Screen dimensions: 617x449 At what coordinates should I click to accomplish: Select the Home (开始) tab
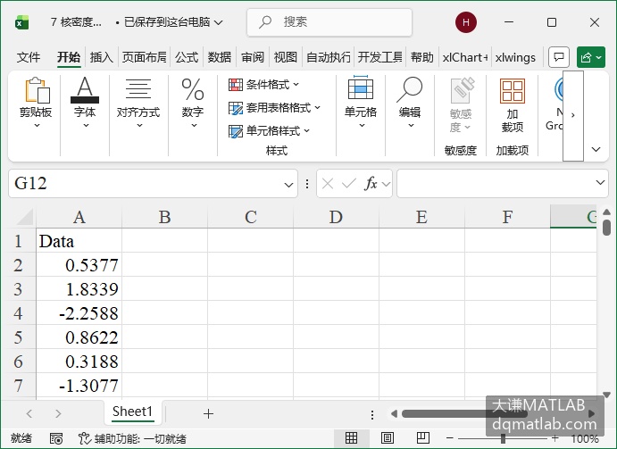(69, 57)
